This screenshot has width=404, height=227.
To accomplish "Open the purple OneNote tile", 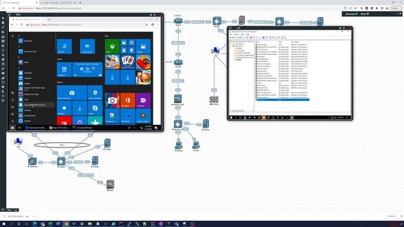I will tap(143, 100).
